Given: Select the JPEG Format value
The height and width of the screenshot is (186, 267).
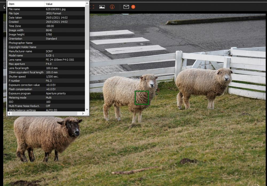Looking at the screenshot, I should coord(53,13).
